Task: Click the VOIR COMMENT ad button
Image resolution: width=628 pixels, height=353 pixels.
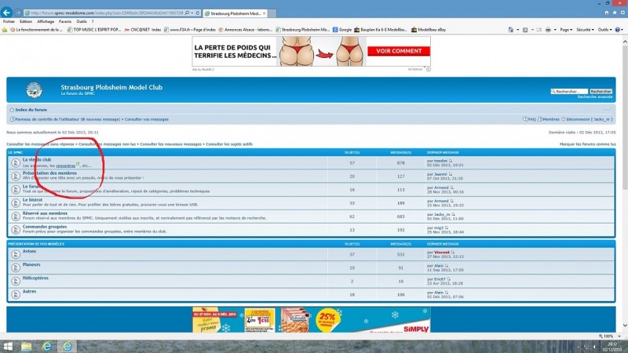Action: [399, 51]
